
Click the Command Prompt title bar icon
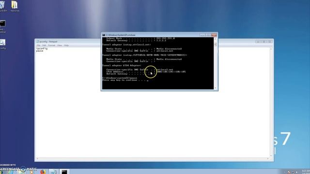coord(104,35)
